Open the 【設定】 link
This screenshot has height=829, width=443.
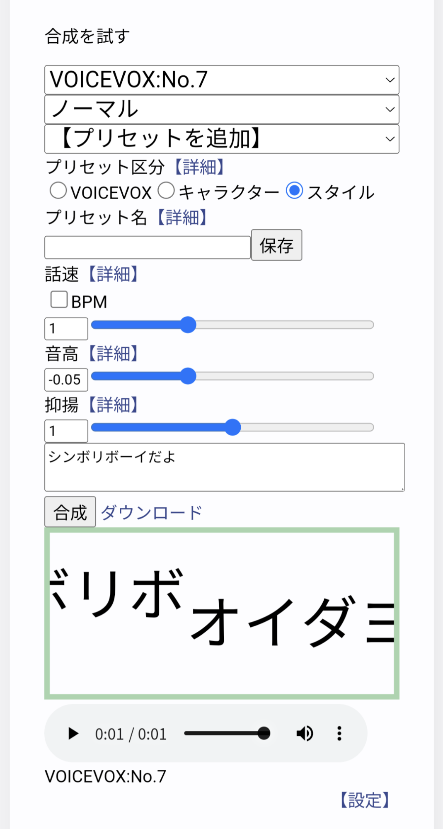365,800
